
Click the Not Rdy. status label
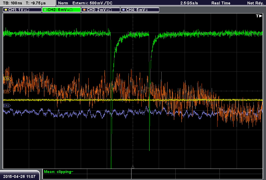[255, 3]
